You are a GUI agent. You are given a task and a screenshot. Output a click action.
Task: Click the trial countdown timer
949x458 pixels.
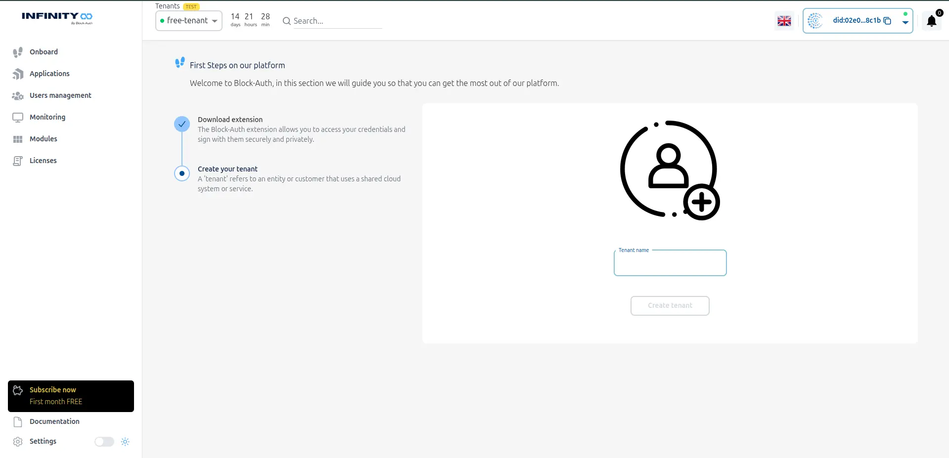click(250, 20)
